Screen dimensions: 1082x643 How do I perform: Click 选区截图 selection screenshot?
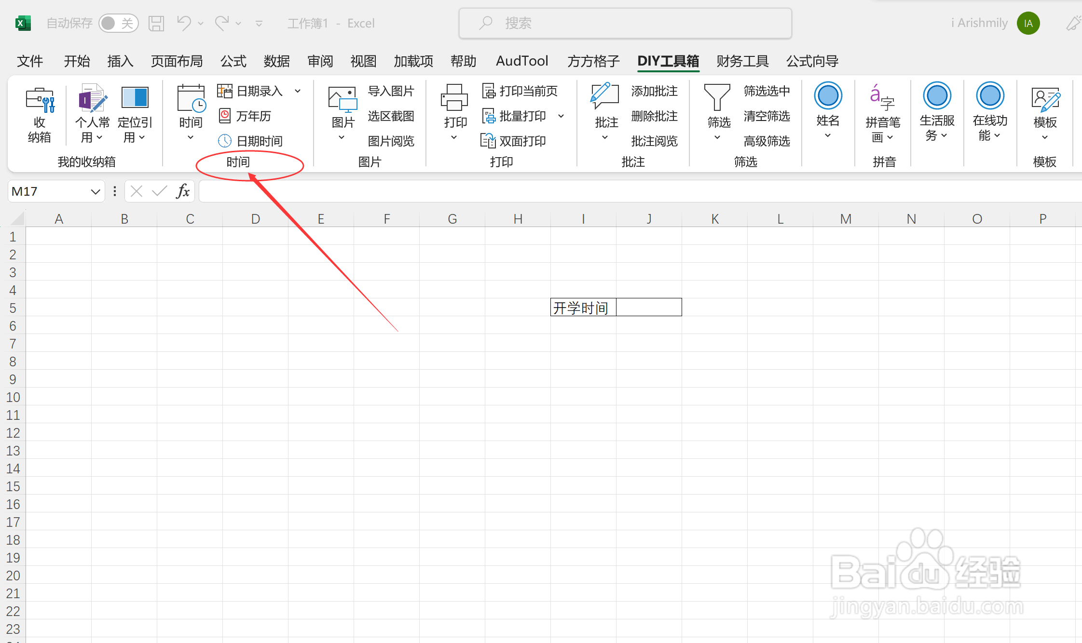point(391,116)
